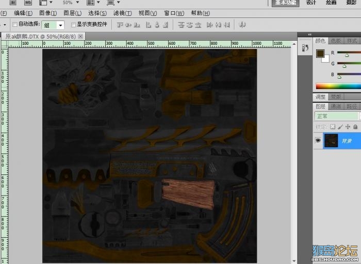This screenshot has width=361, height=264.
Task: Open the Arrange Documents icon menu
Action: pos(90,2)
